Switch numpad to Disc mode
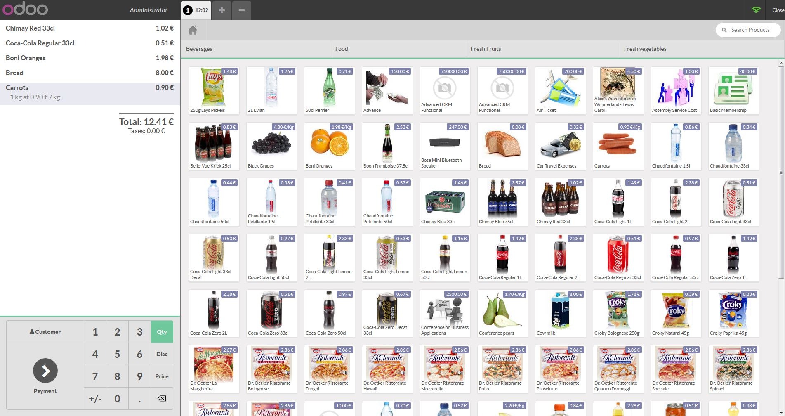 pos(162,354)
